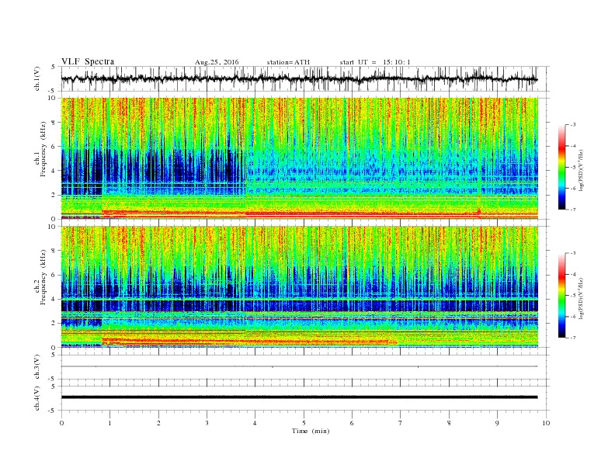Click the "2" kHz tick on ch.2 spectrogram axis

coord(54,324)
